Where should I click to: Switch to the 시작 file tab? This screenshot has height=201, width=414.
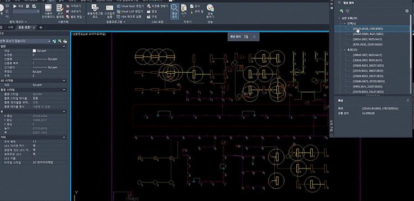(x=11, y=28)
